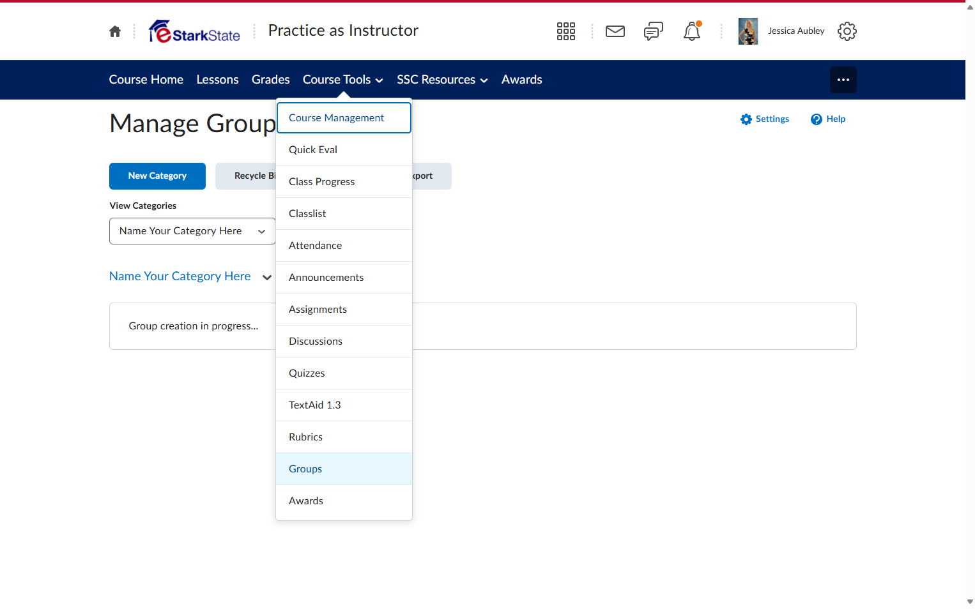This screenshot has height=609, width=975.
Task: Click Jessica Aubley's profile picture
Action: pyautogui.click(x=748, y=31)
